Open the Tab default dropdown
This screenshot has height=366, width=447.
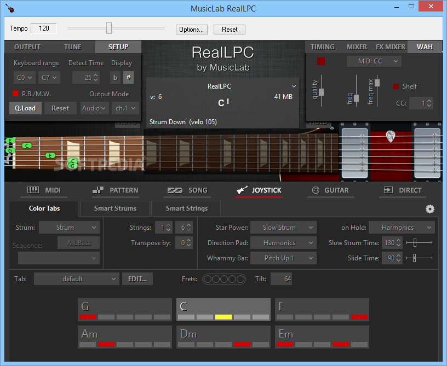(x=76, y=279)
